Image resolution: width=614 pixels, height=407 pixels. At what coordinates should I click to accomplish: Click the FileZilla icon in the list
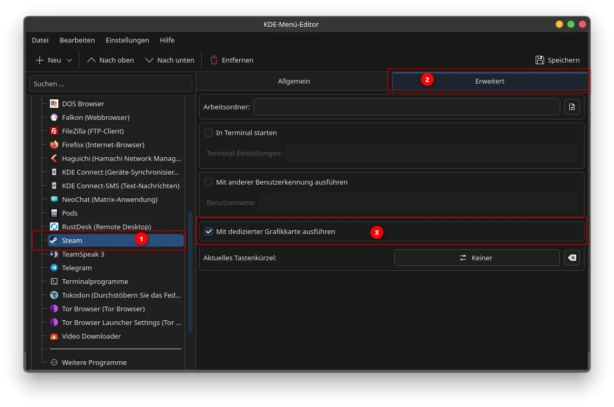tap(54, 131)
